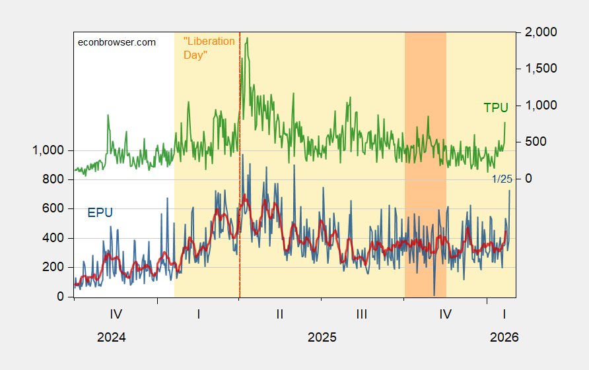The height and width of the screenshot is (370, 589).
Task: Click the quarter II label on x-axis
Action: [280, 315]
